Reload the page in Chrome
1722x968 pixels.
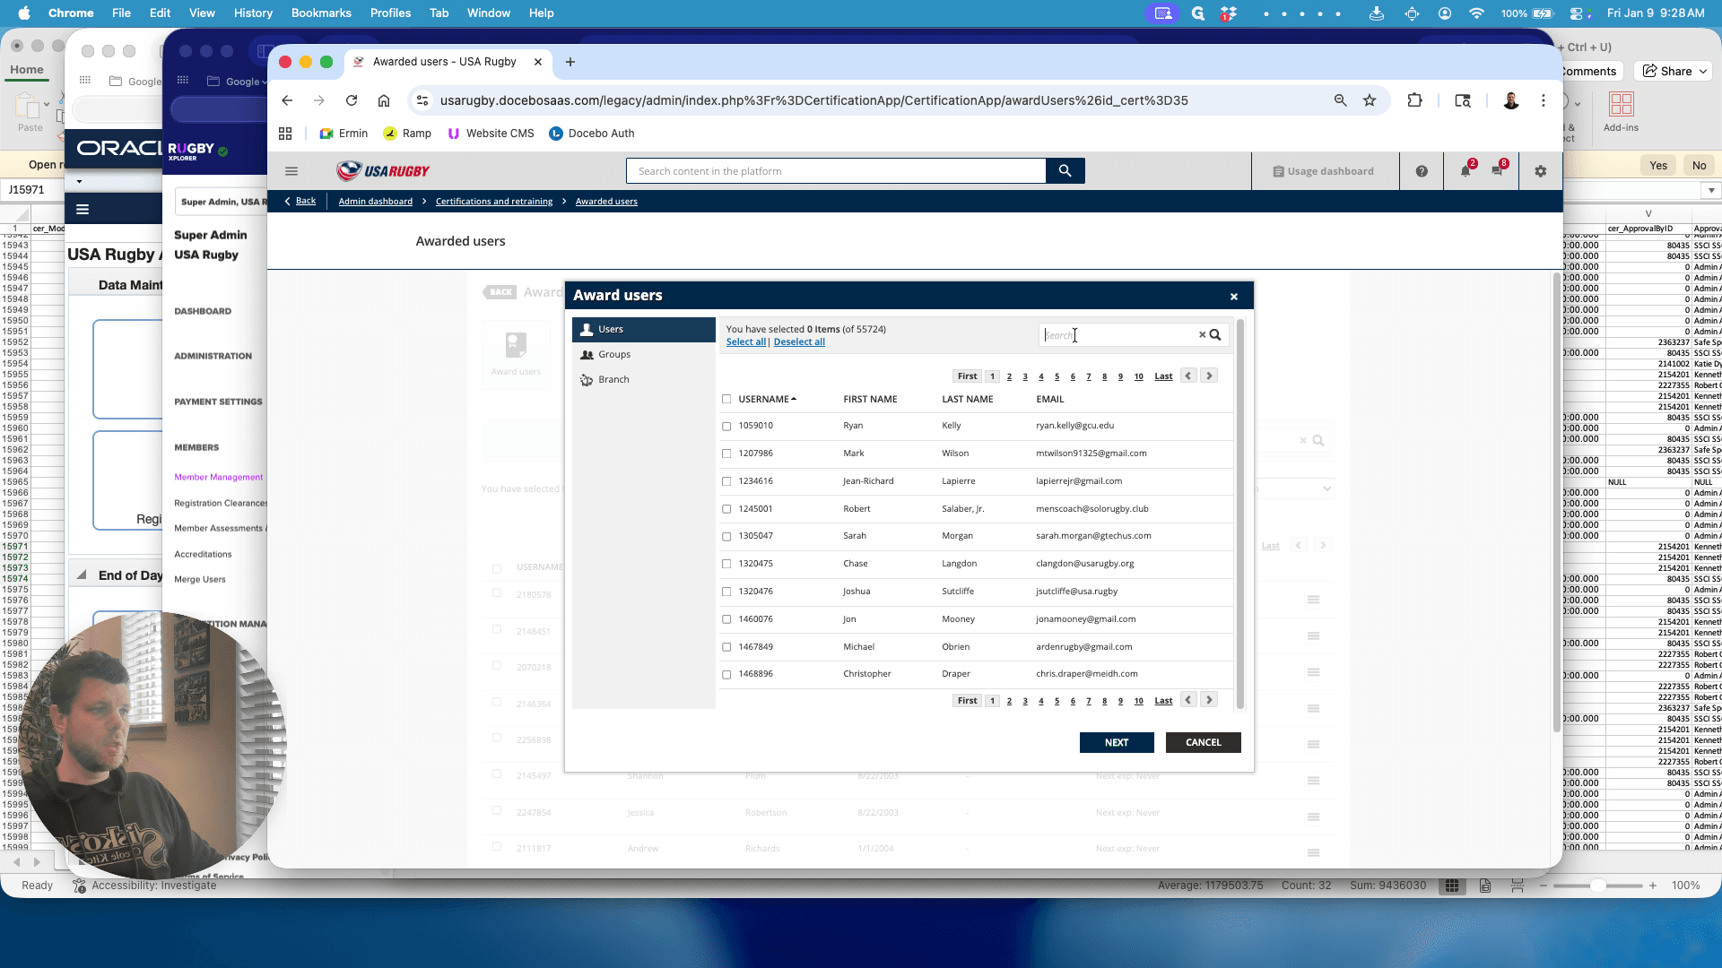(x=352, y=100)
